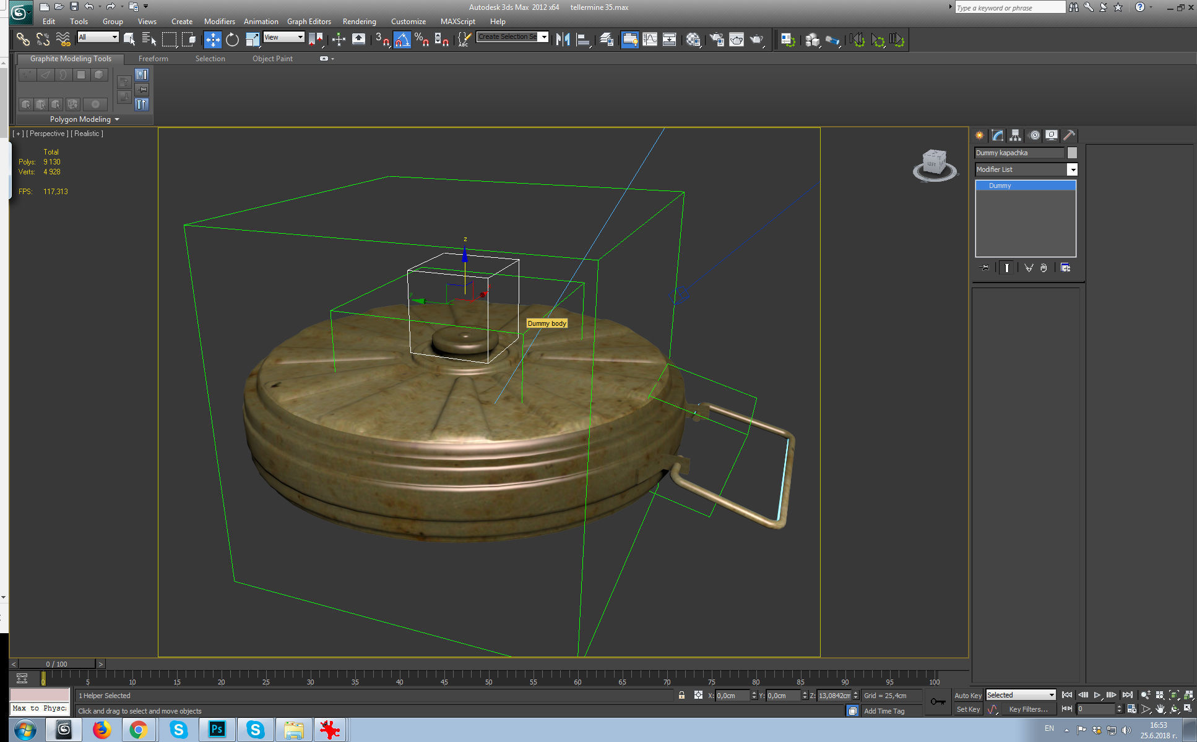Toggle the Angle Snap button
This screenshot has height=742, width=1197.
402,40
